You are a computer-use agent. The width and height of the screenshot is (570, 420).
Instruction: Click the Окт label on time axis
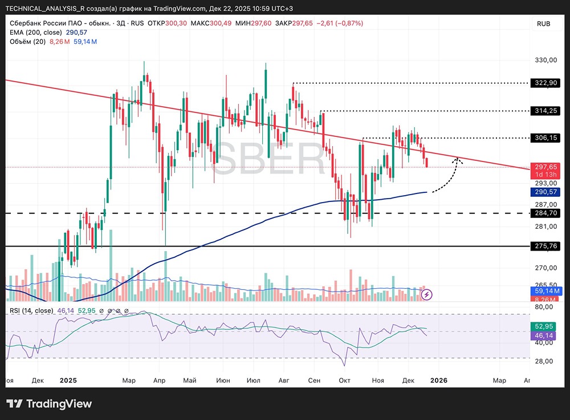(x=344, y=380)
